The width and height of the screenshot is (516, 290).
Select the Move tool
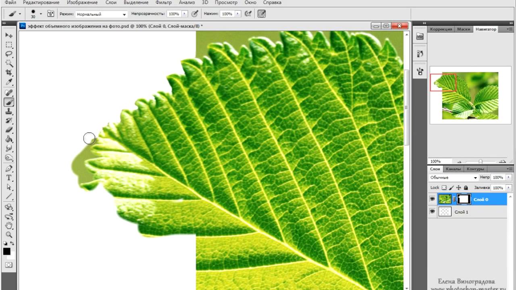tap(9, 35)
